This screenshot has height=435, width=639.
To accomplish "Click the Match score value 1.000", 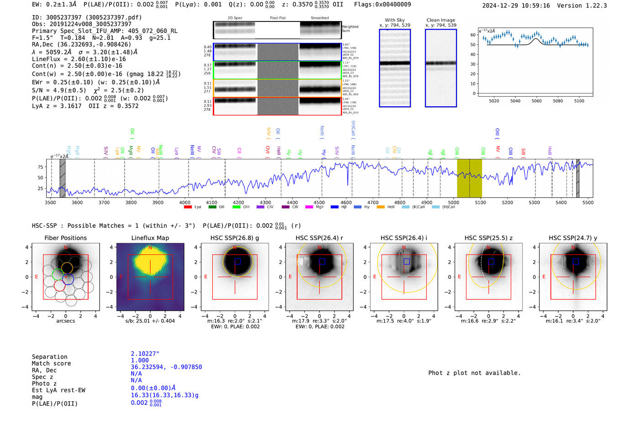I will coord(140,360).
